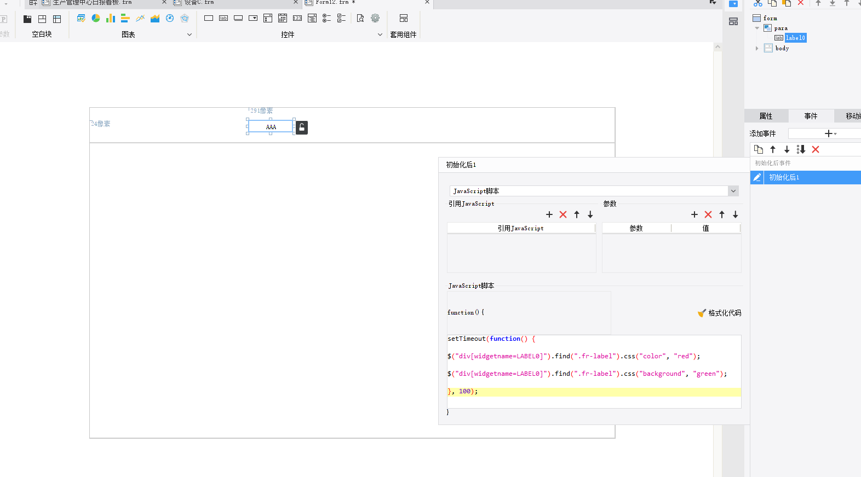This screenshot has width=861, height=477.
Task: Click inside the JavaScript code editor
Action: pyautogui.click(x=594, y=371)
